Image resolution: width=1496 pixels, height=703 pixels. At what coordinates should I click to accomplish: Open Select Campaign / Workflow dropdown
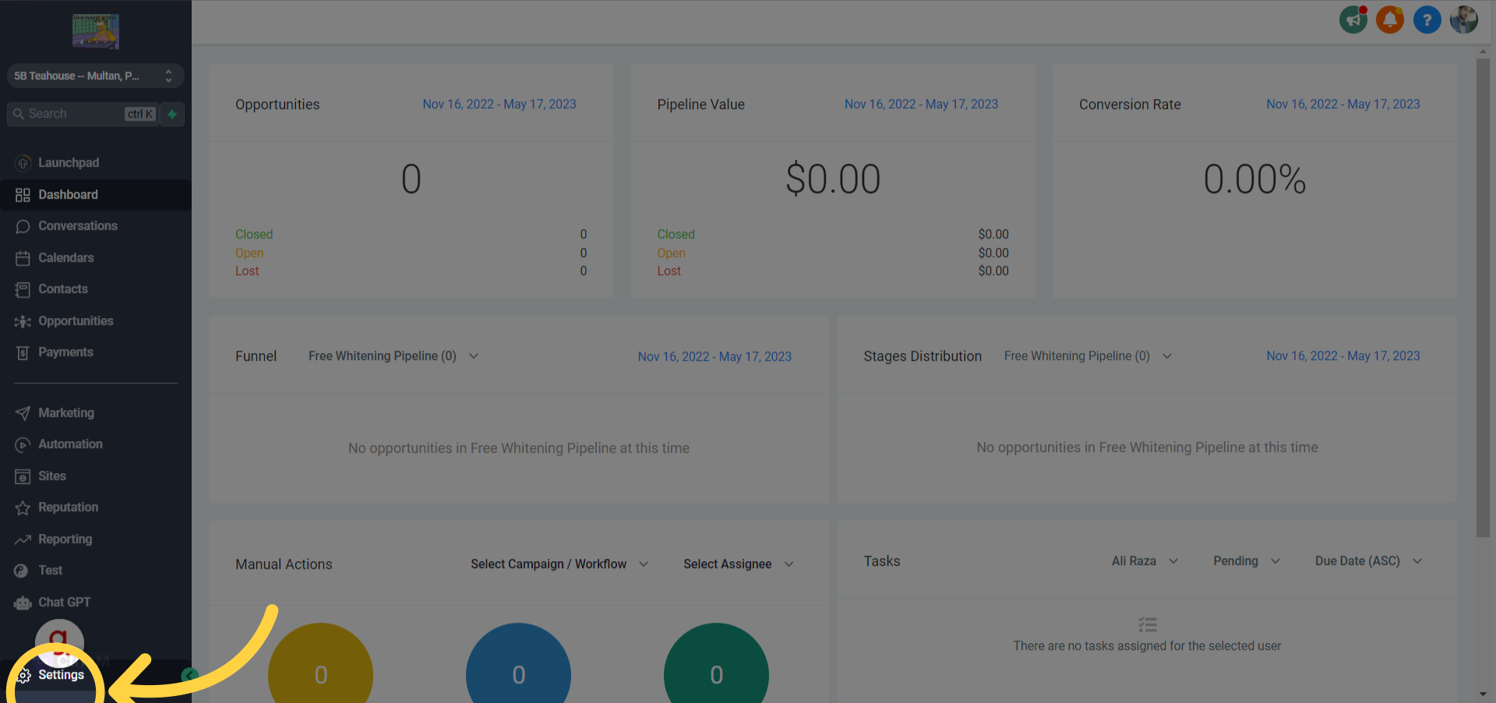pos(559,564)
